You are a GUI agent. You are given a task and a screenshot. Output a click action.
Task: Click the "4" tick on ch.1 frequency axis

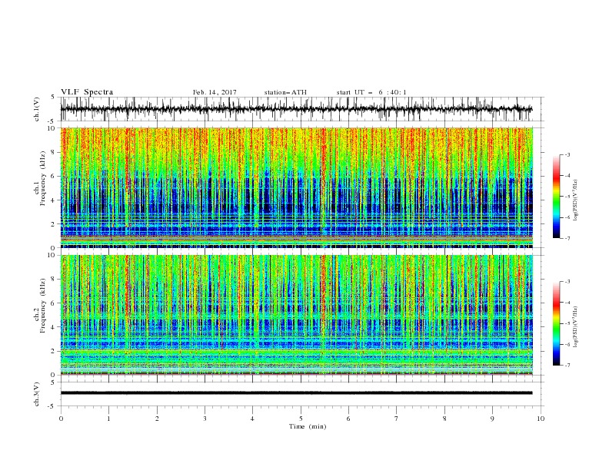[54, 200]
